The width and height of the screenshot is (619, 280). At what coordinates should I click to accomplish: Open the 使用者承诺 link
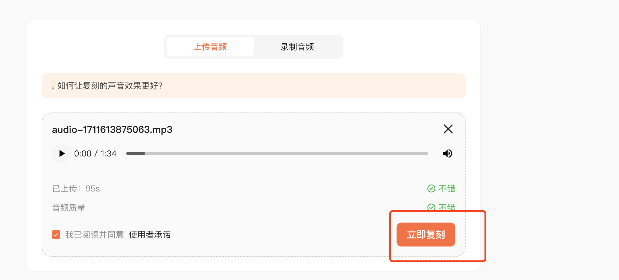pyautogui.click(x=150, y=235)
